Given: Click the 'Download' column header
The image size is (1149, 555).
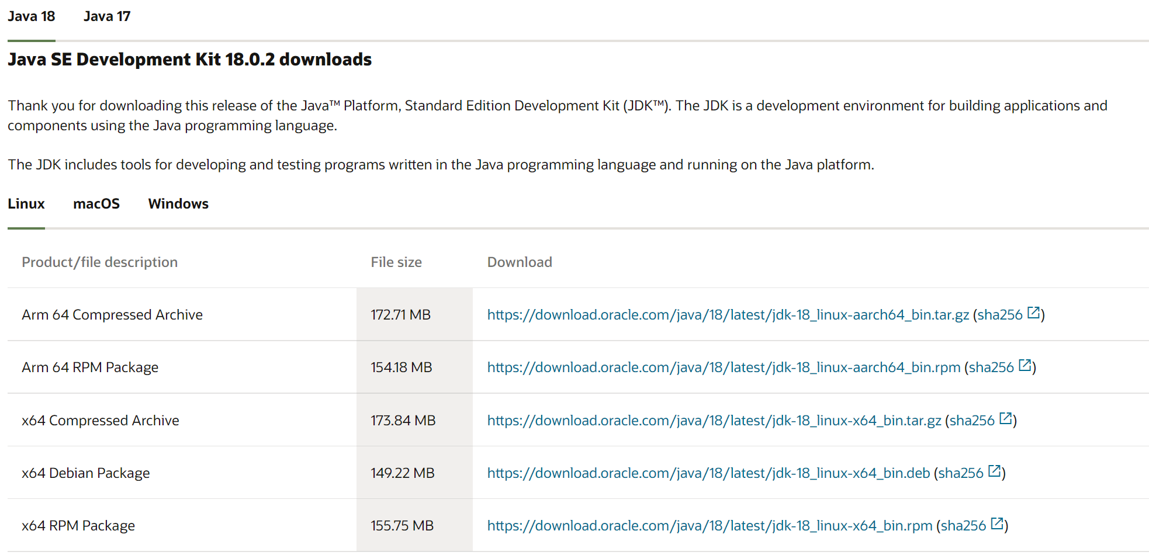Looking at the screenshot, I should [520, 262].
